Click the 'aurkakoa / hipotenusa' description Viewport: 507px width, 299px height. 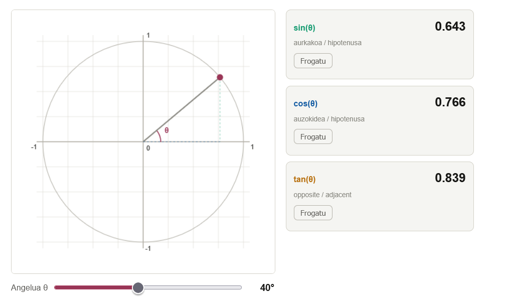(327, 43)
